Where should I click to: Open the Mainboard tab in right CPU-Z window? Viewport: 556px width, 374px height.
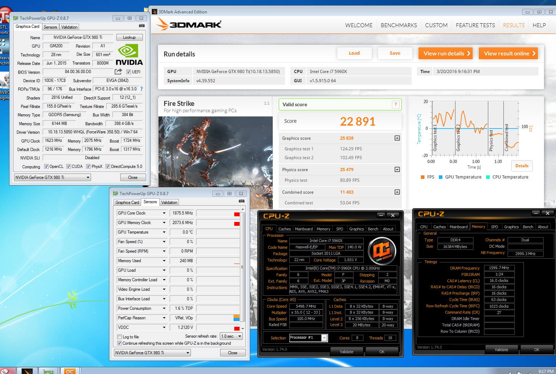pos(459,227)
